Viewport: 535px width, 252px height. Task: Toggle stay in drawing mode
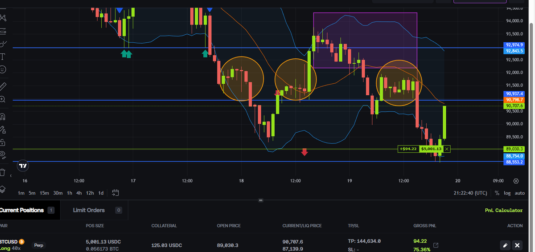tap(3, 130)
